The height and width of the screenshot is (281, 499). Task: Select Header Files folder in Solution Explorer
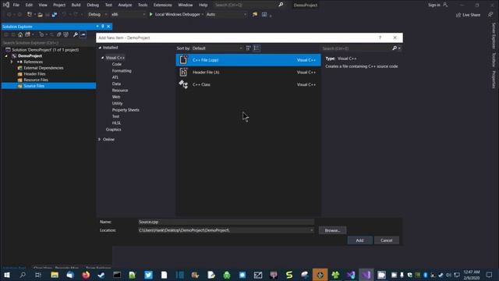pos(34,74)
